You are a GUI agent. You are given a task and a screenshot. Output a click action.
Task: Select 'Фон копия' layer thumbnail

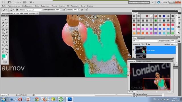pyautogui.click(x=141, y=50)
